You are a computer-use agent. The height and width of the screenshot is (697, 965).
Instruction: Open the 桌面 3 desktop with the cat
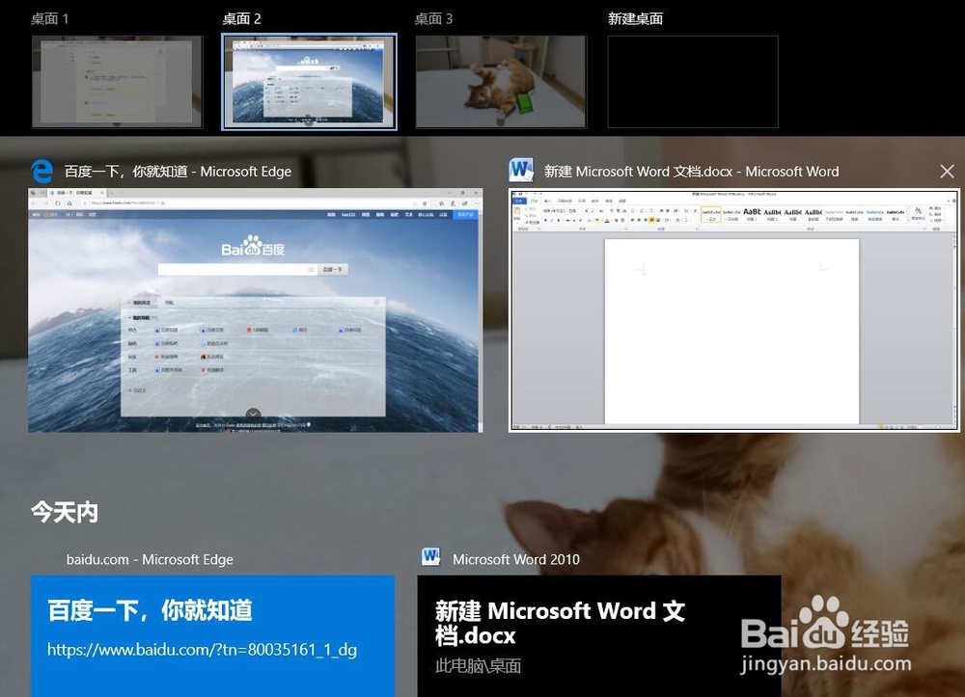(x=501, y=82)
